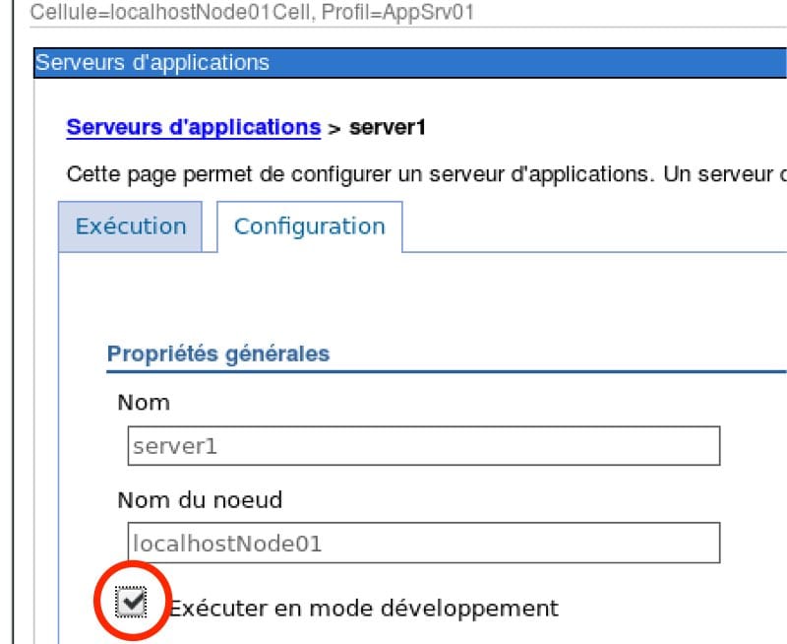Disable the Exécuter en mode développement checkbox
Image resolution: width=787 pixels, height=644 pixels.
(131, 602)
